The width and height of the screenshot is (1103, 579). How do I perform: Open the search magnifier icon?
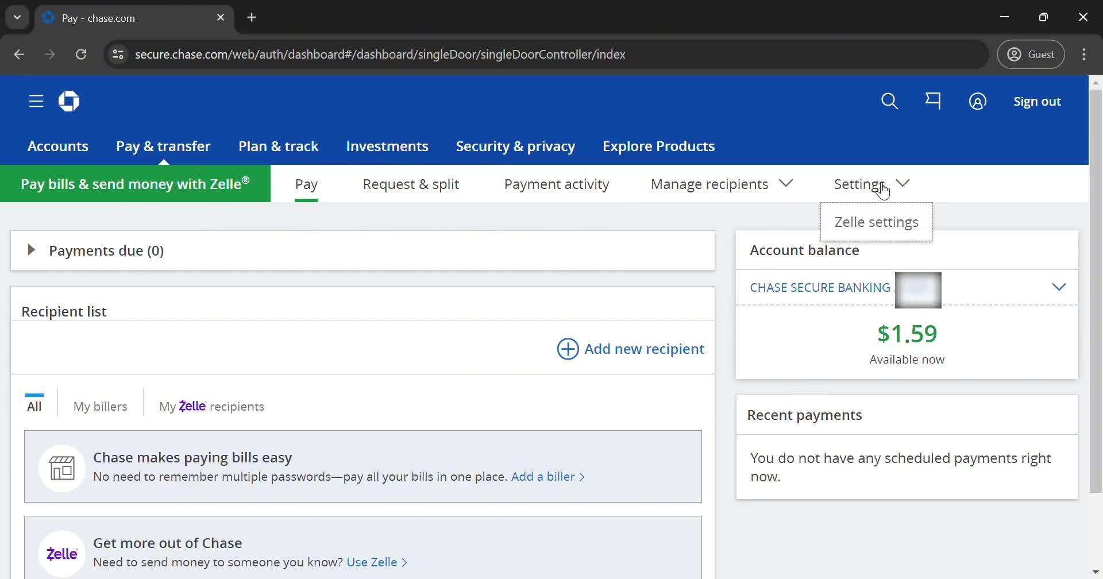(889, 101)
